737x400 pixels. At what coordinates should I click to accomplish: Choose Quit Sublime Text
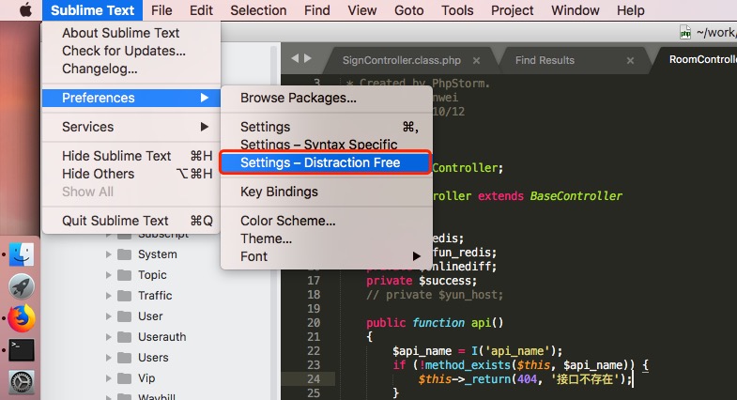(x=131, y=221)
